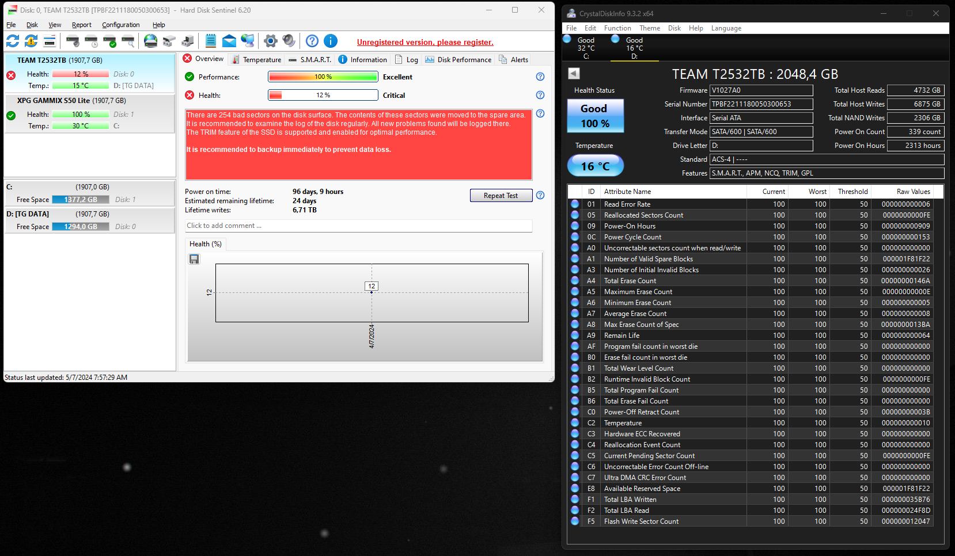
Task: Click the red X status icon for TEAM T2532TB
Action: coord(11,75)
